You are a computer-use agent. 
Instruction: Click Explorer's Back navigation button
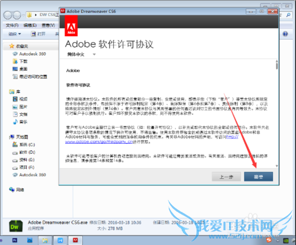(8, 15)
